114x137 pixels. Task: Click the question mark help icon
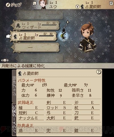(x=99, y=72)
